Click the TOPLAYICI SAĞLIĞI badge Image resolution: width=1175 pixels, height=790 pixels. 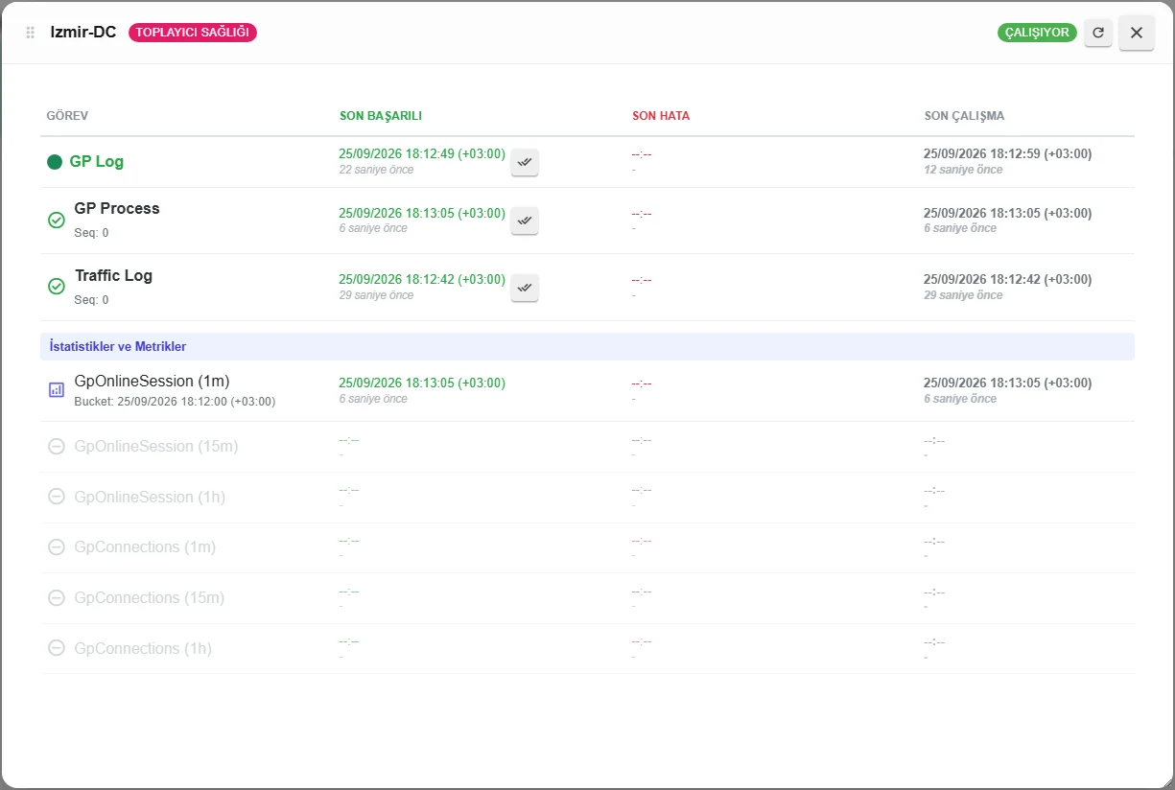[193, 33]
